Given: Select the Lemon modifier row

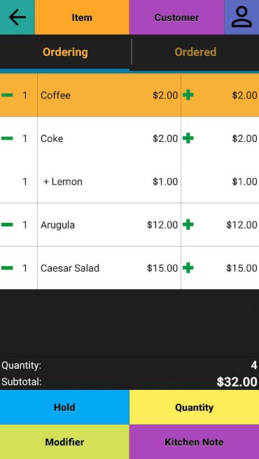Looking at the screenshot, I should click(x=129, y=182).
